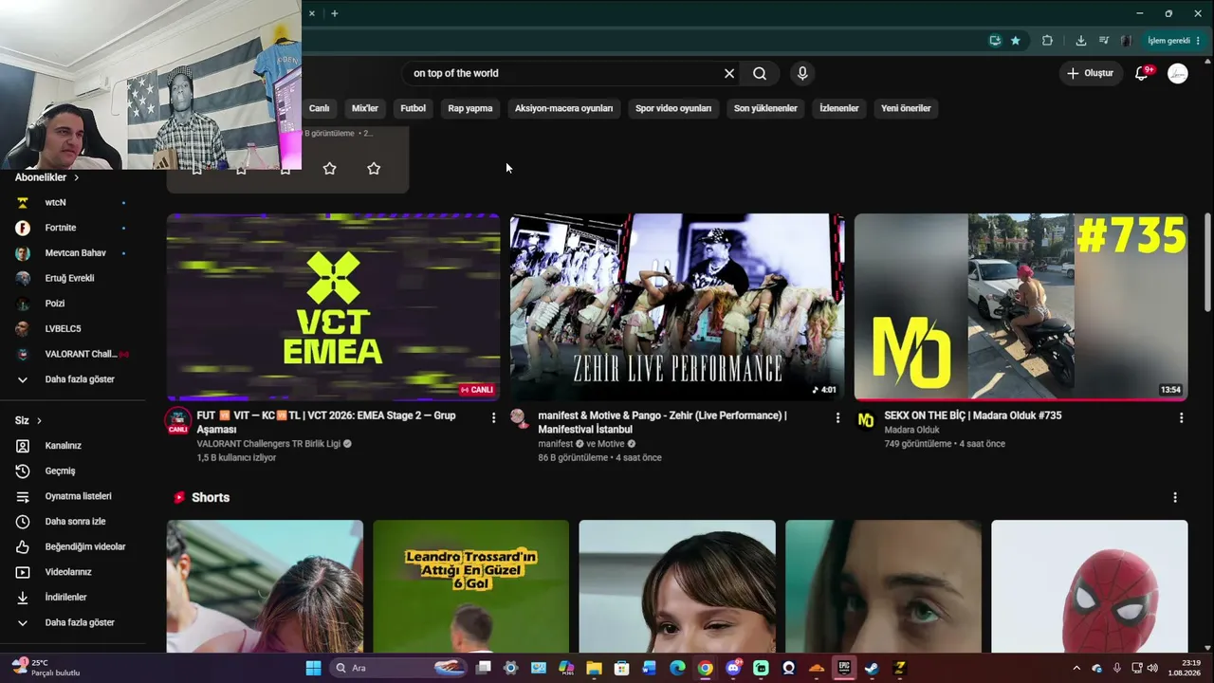Open options menu for Madara Olduk #735 video
The width and height of the screenshot is (1214, 683).
(1181, 417)
